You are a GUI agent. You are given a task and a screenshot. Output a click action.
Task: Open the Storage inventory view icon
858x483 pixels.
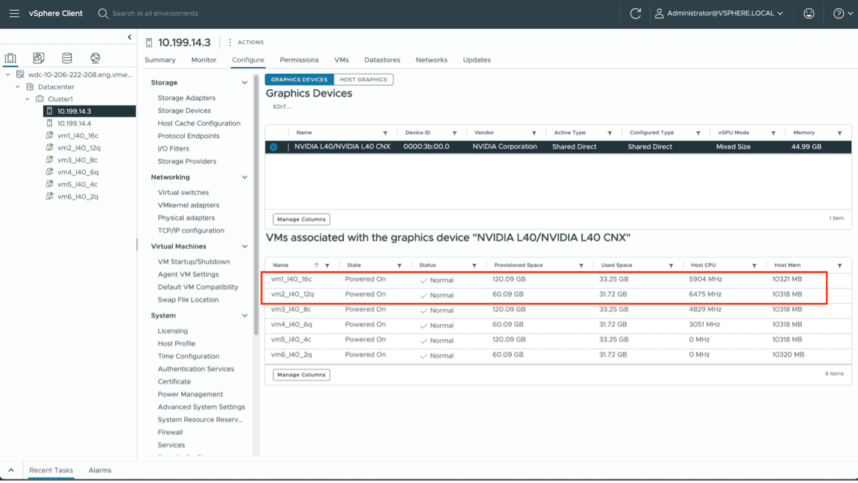(66, 58)
